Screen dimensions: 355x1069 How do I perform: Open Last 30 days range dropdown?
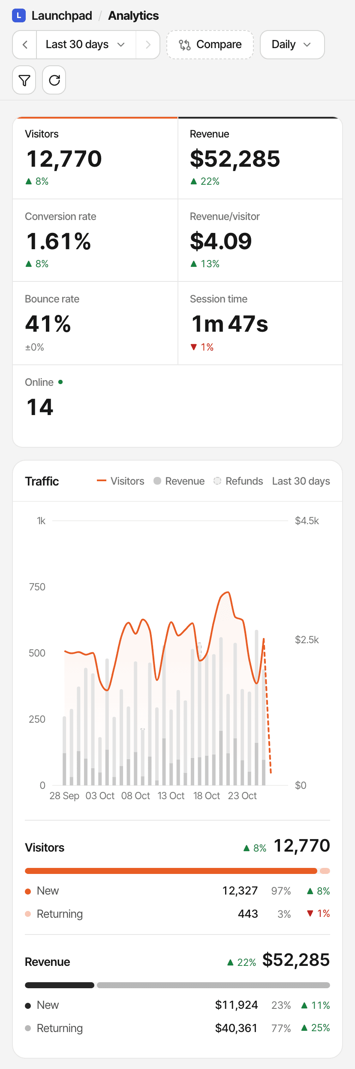pyautogui.click(x=86, y=45)
